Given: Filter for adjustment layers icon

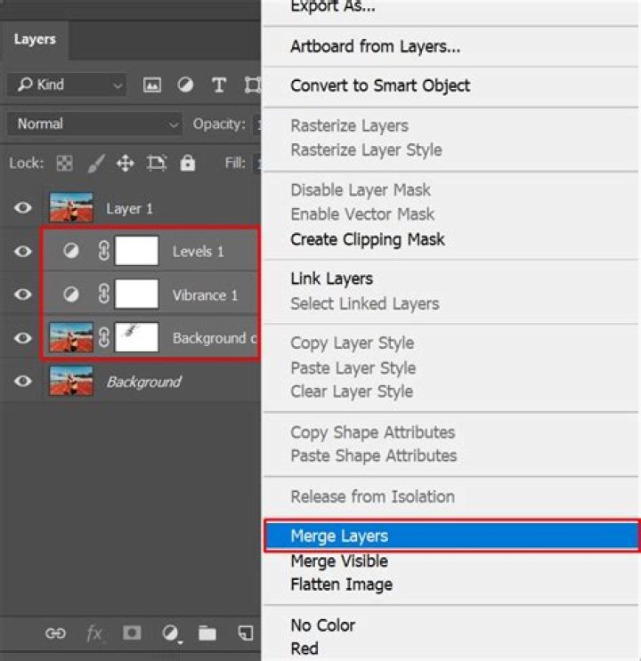Looking at the screenshot, I should tap(185, 85).
